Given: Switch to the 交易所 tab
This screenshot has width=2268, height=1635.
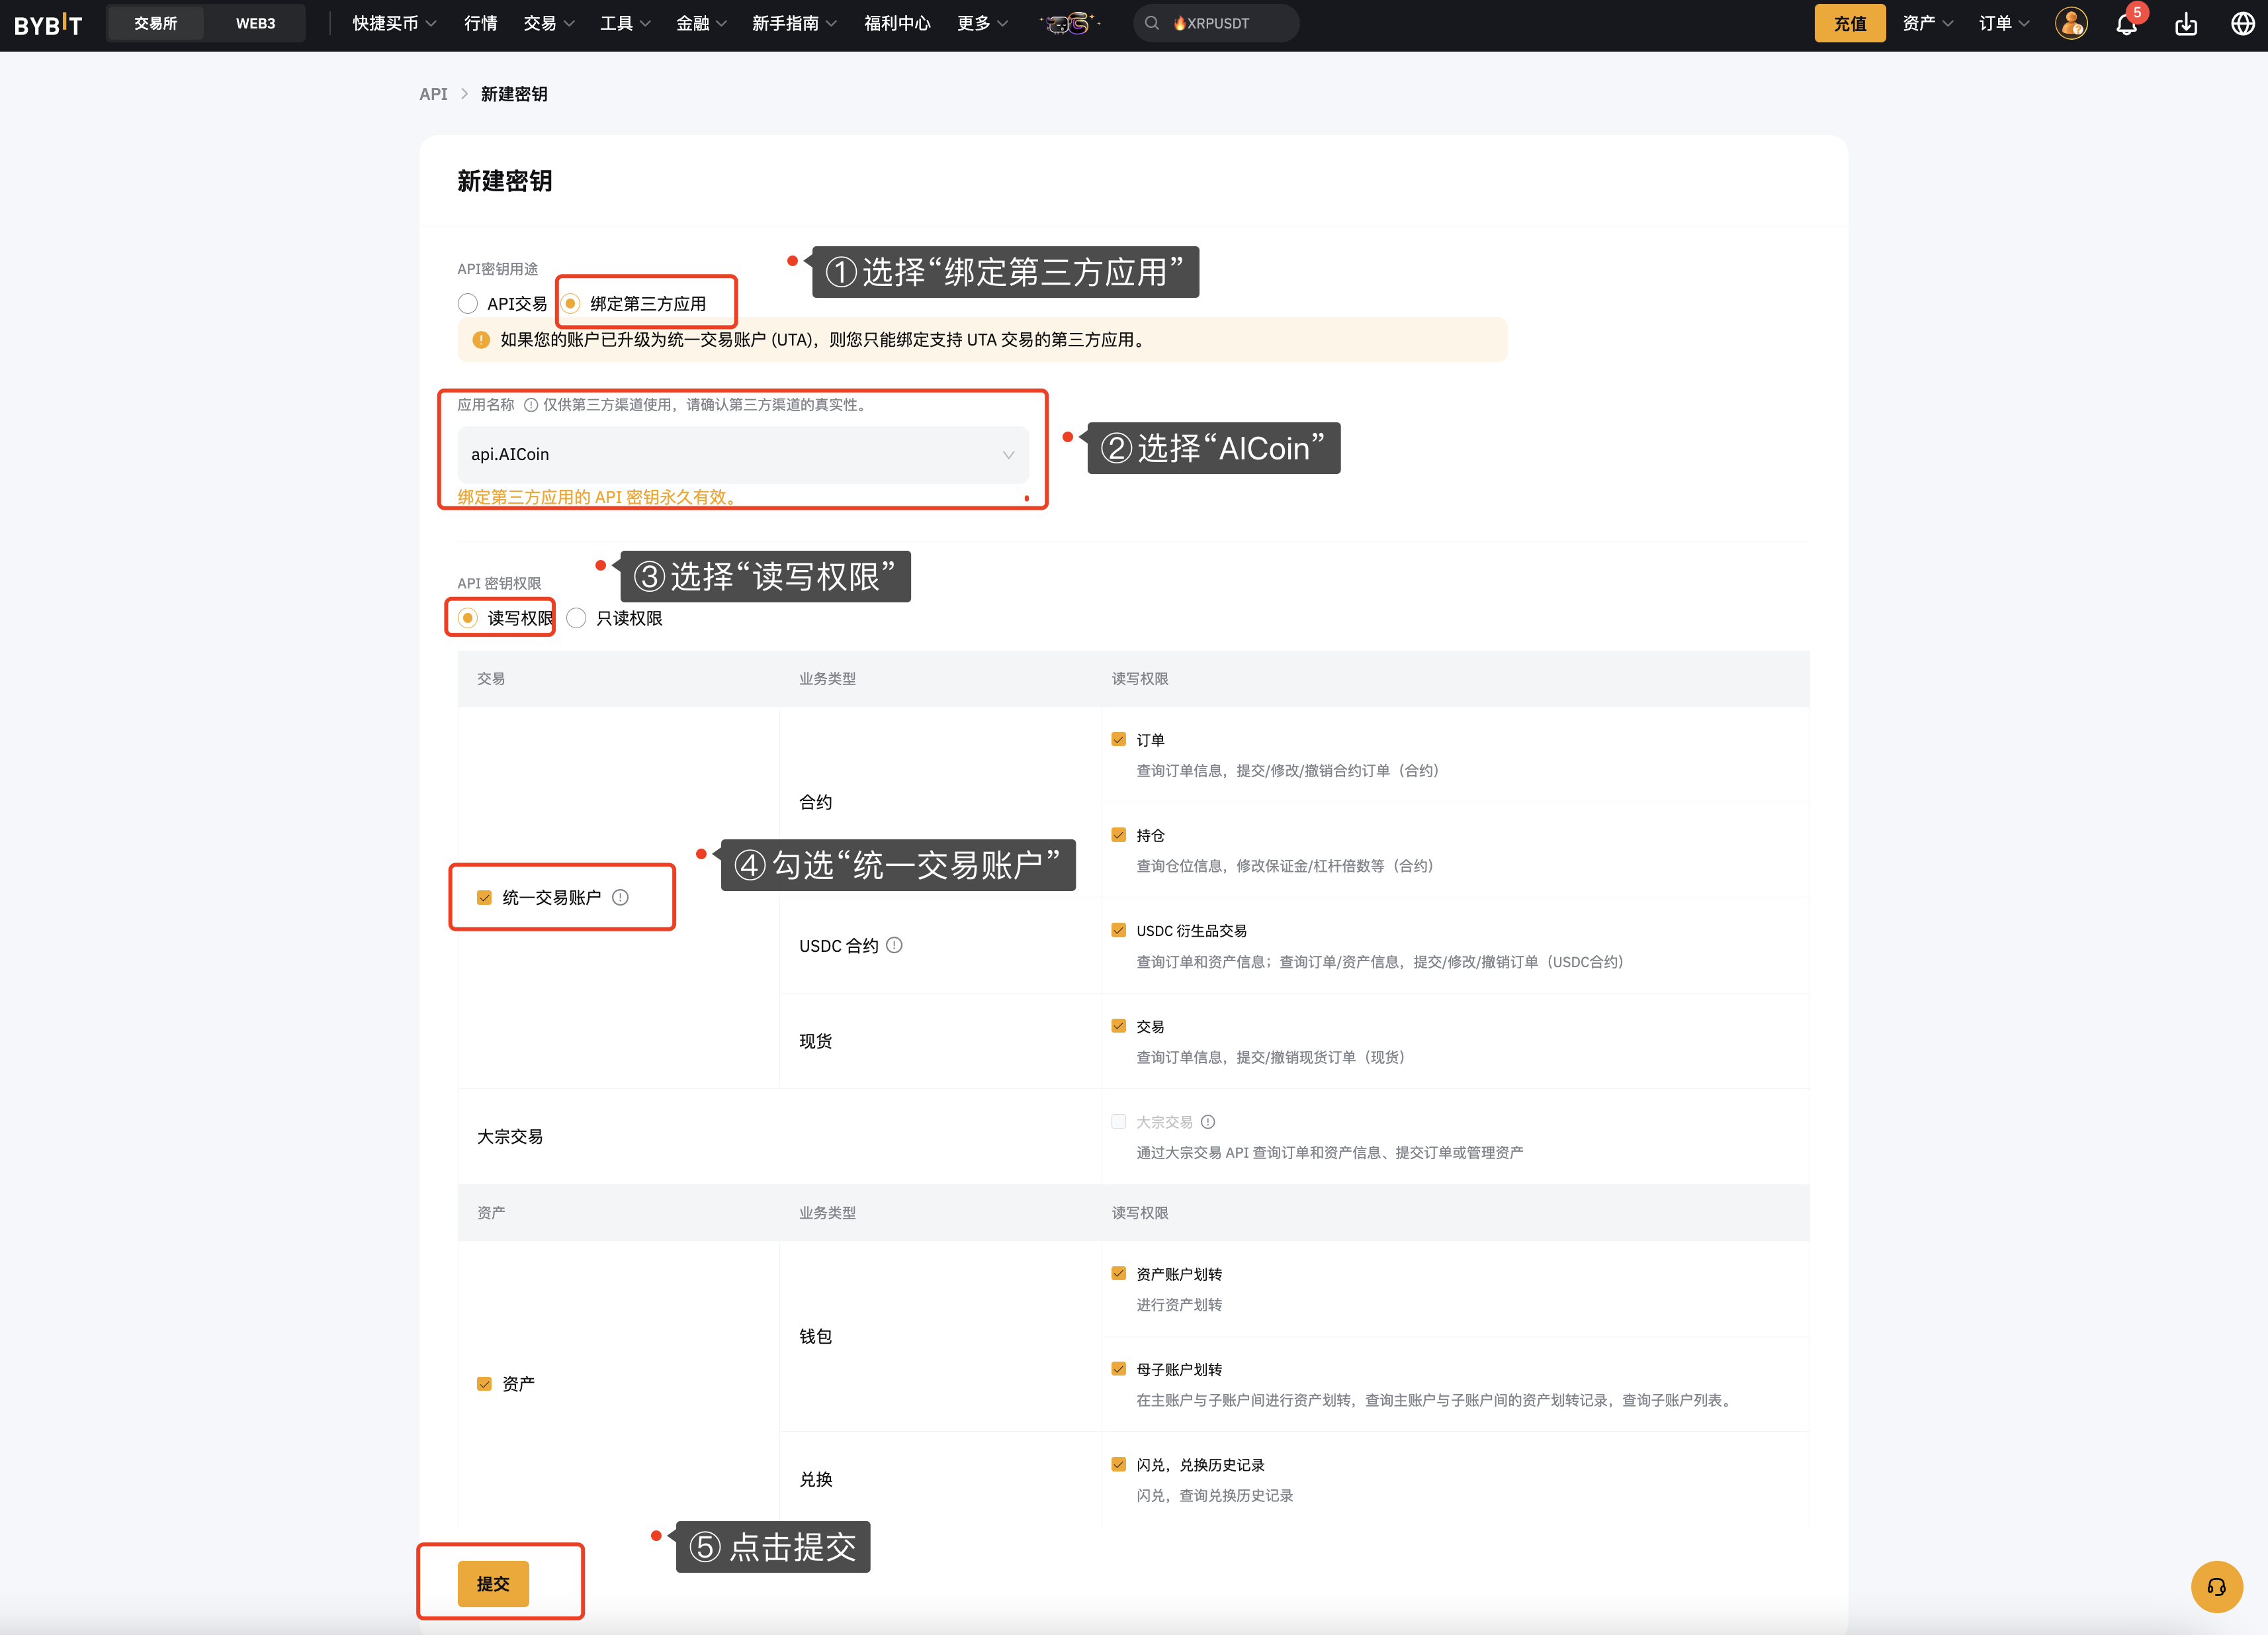Looking at the screenshot, I should tap(155, 23).
